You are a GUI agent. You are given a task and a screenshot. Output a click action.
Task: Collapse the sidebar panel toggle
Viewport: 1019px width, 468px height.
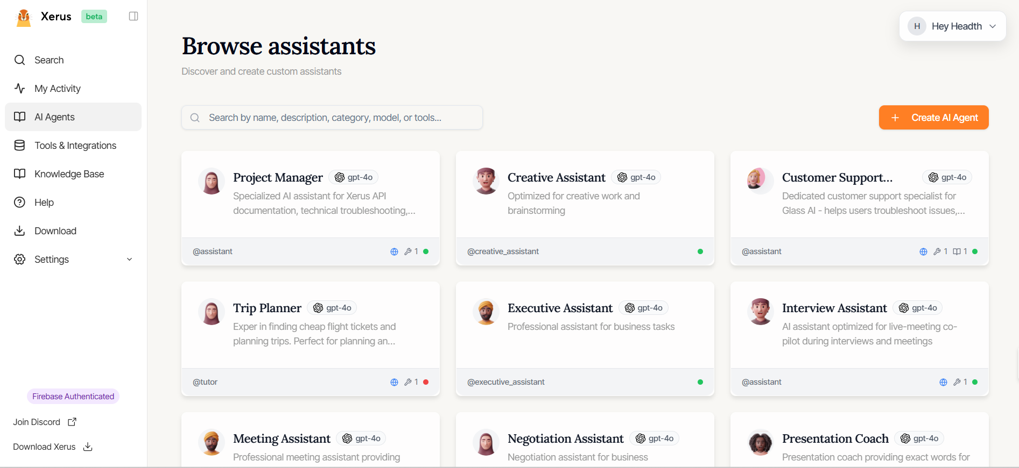point(133,16)
